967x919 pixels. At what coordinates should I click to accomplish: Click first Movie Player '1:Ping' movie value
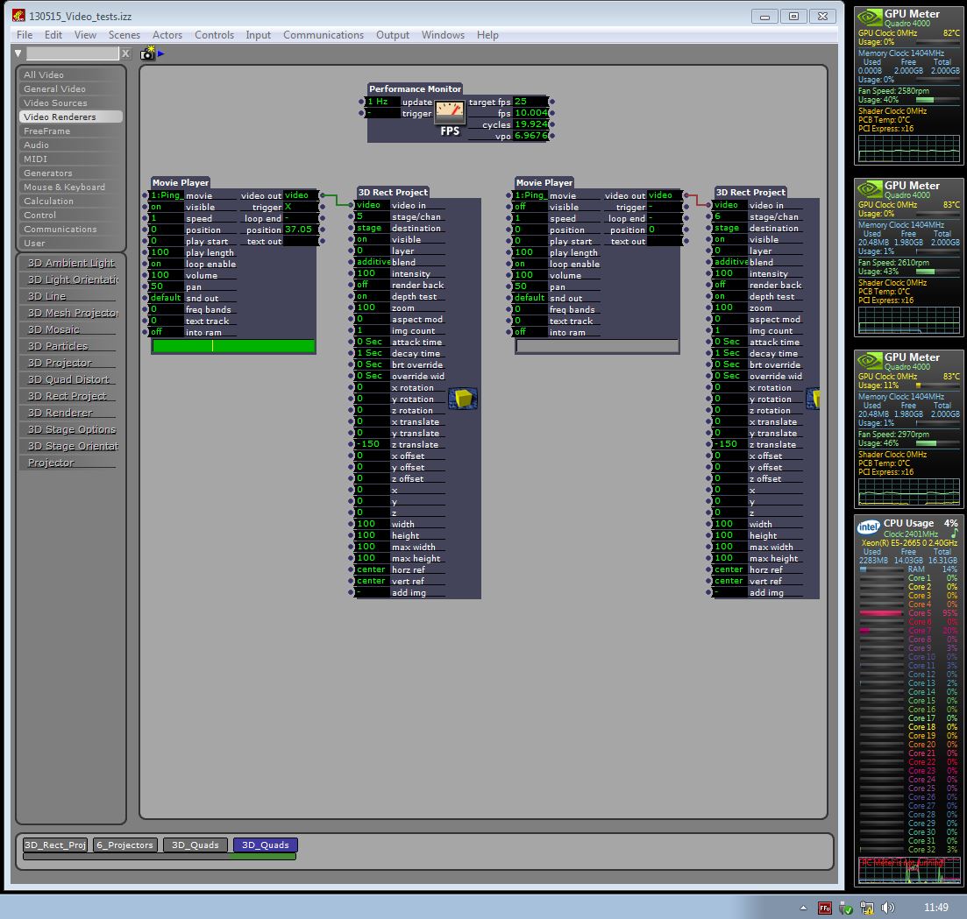pyautogui.click(x=167, y=195)
